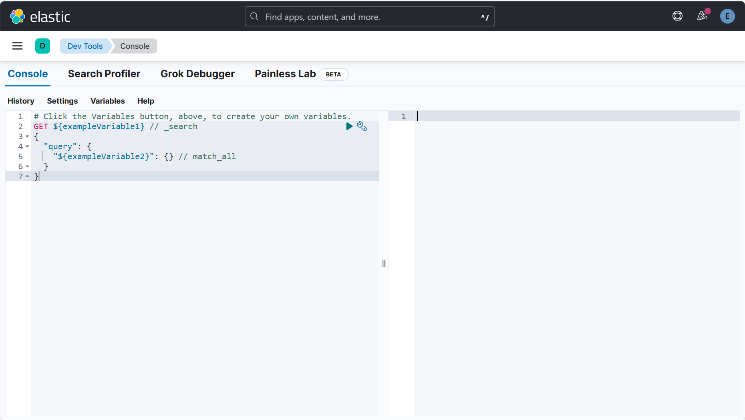The width and height of the screenshot is (745, 420).
Task: Click the panel resize divider
Action: point(384,263)
